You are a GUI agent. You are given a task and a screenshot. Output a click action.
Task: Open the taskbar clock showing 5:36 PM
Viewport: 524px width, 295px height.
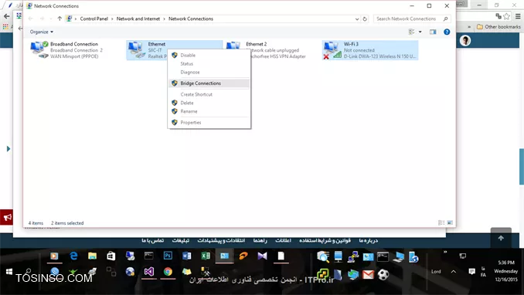tap(506, 271)
